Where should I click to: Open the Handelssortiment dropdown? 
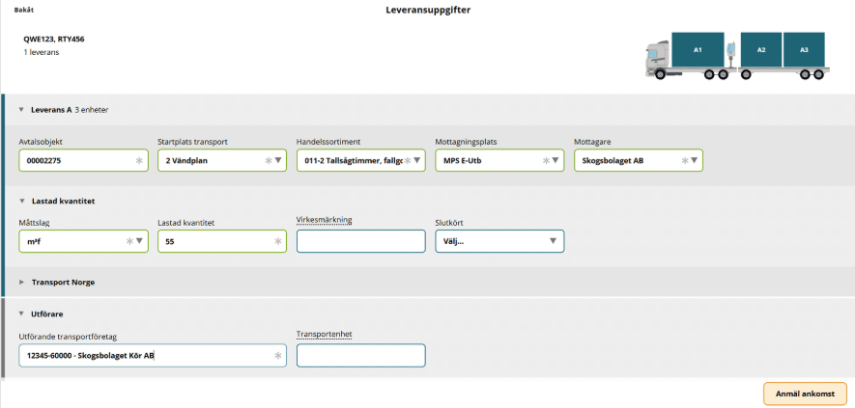417,160
